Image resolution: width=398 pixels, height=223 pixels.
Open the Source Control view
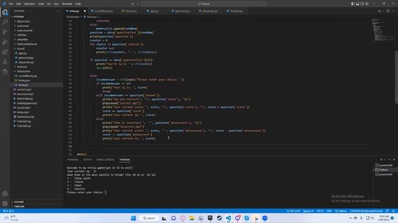(x=5, y=32)
